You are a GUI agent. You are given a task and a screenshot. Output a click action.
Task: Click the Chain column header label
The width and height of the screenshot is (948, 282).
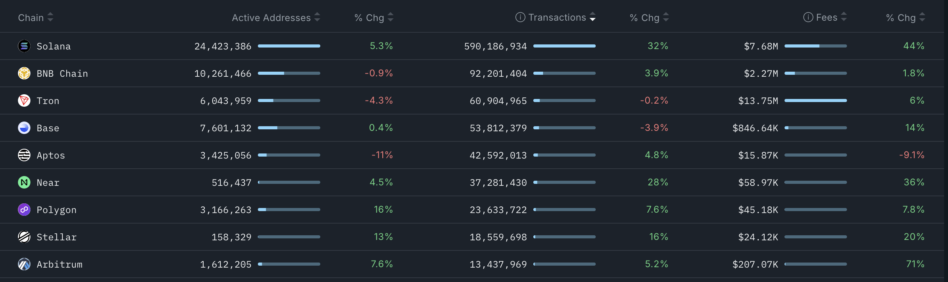[x=31, y=18]
